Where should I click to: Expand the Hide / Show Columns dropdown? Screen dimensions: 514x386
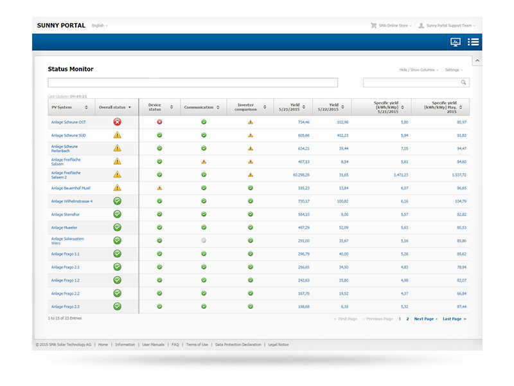420,69
